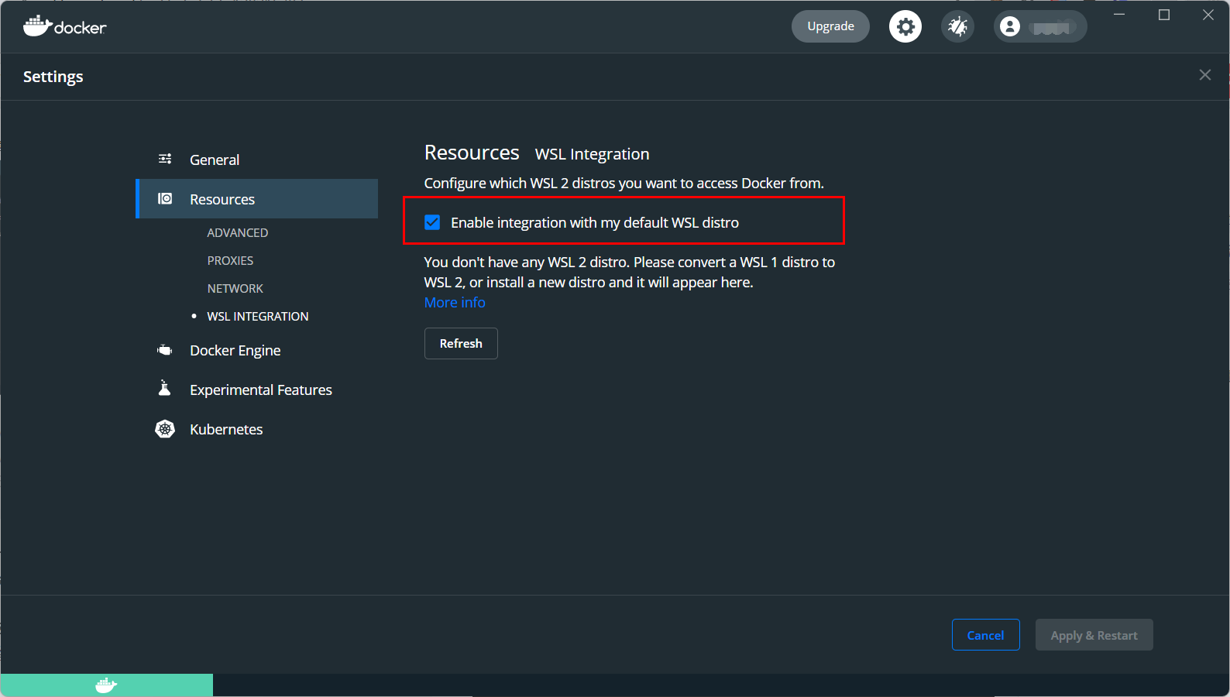
Task: Close the Settings panel
Action: 1205,75
